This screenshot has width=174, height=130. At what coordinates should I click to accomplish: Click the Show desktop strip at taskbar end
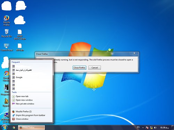tap(173, 128)
